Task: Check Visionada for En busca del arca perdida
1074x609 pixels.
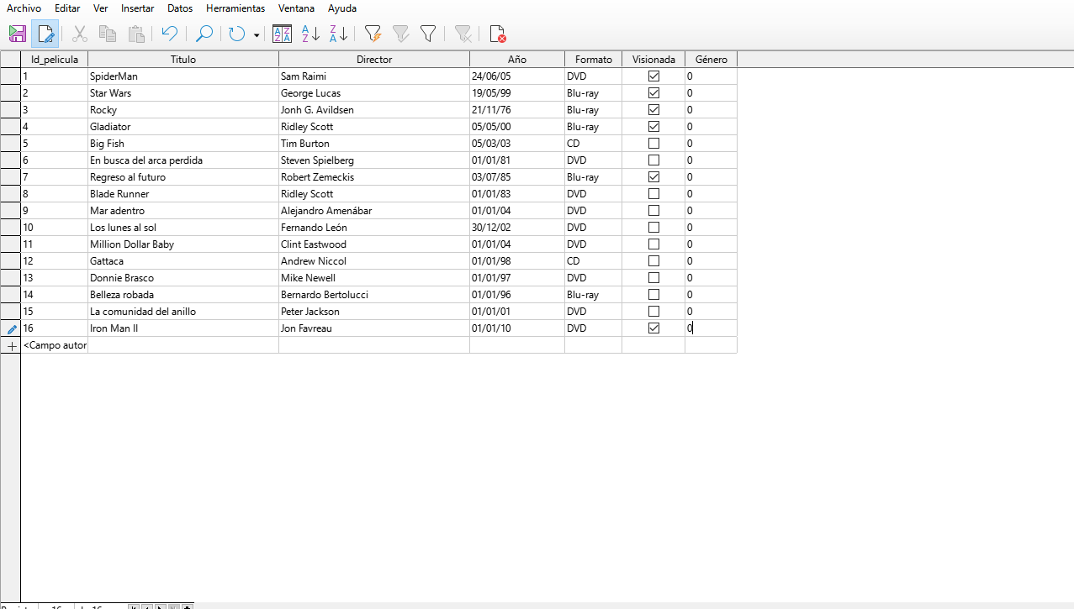Action: pos(653,160)
